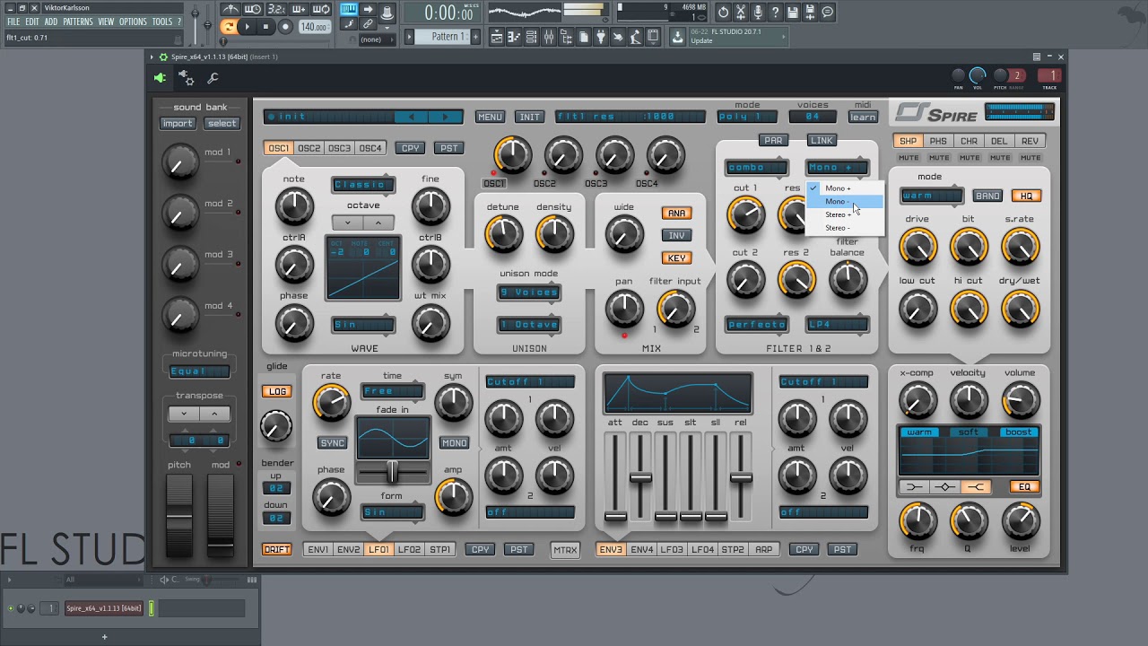Click the sound bank import button
Image resolution: width=1148 pixels, height=646 pixels.
(x=178, y=124)
